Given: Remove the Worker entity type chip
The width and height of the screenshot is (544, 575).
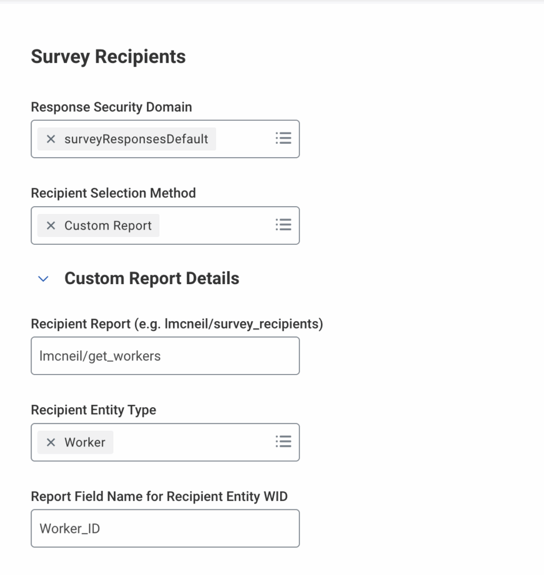Looking at the screenshot, I should [x=51, y=442].
